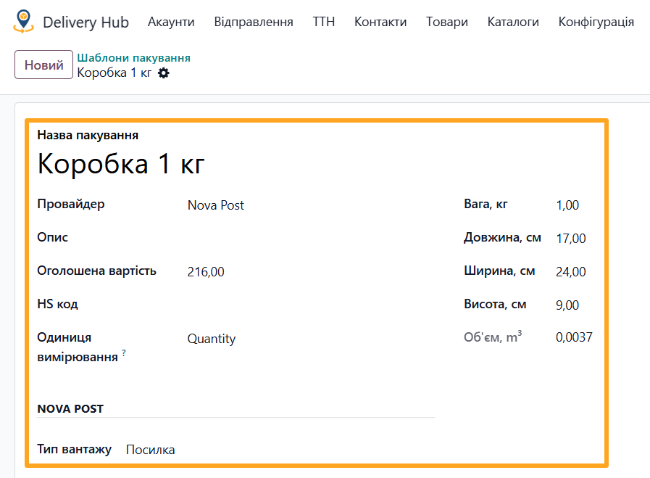Edit the Ширина, см value 24,00

(x=571, y=272)
